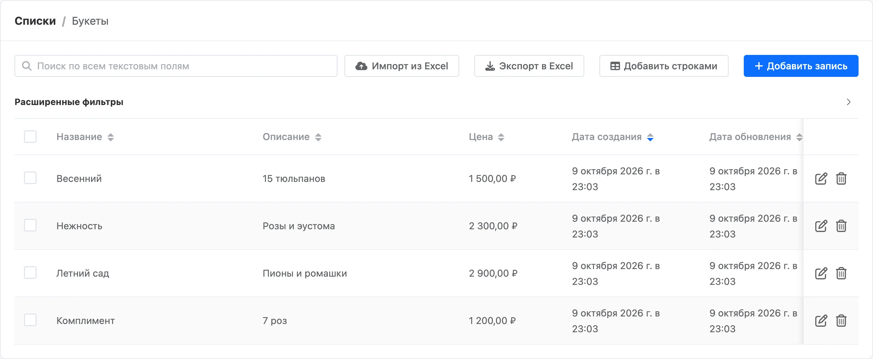Sort table by Название column

[110, 137]
